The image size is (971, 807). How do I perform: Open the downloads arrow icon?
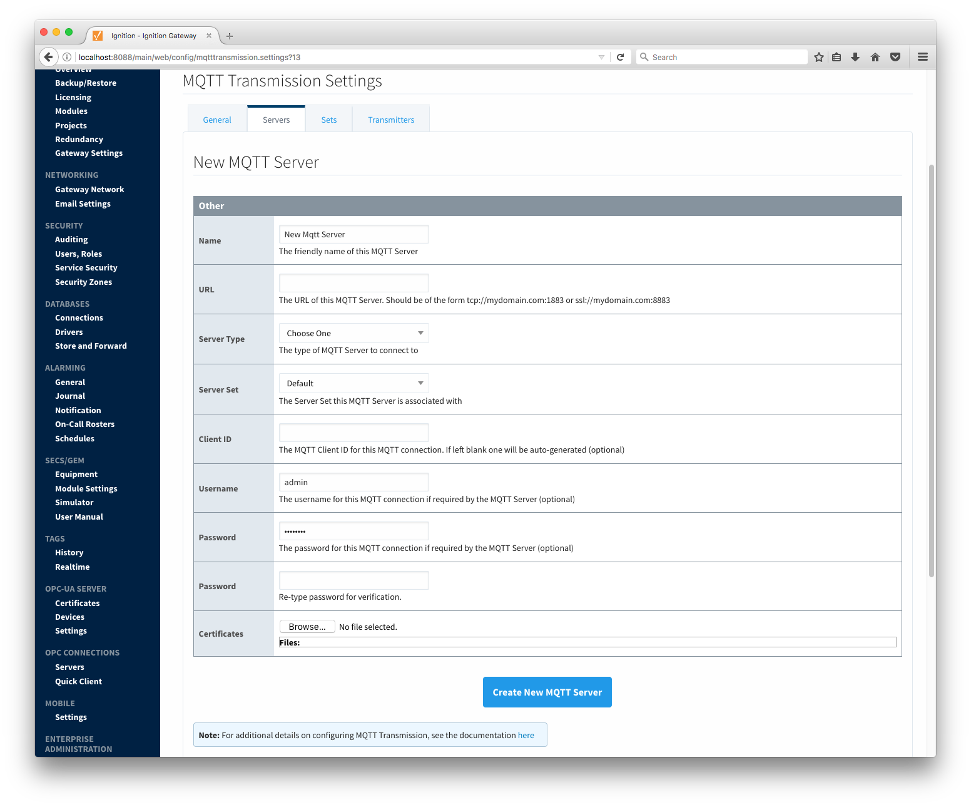[855, 57]
